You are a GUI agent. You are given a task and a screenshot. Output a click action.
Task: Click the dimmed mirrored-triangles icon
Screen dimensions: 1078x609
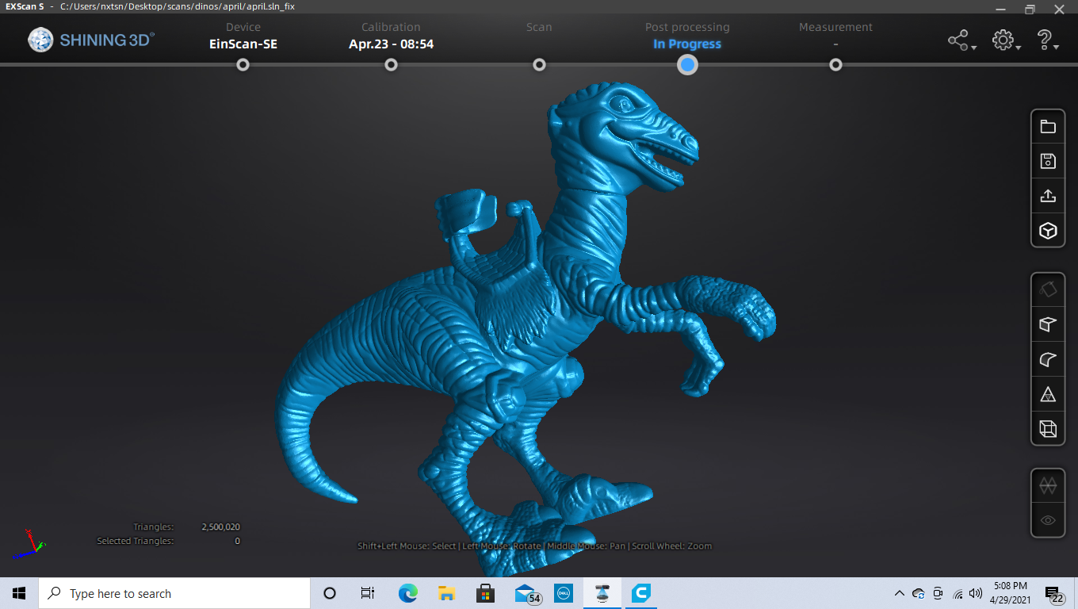click(1048, 485)
